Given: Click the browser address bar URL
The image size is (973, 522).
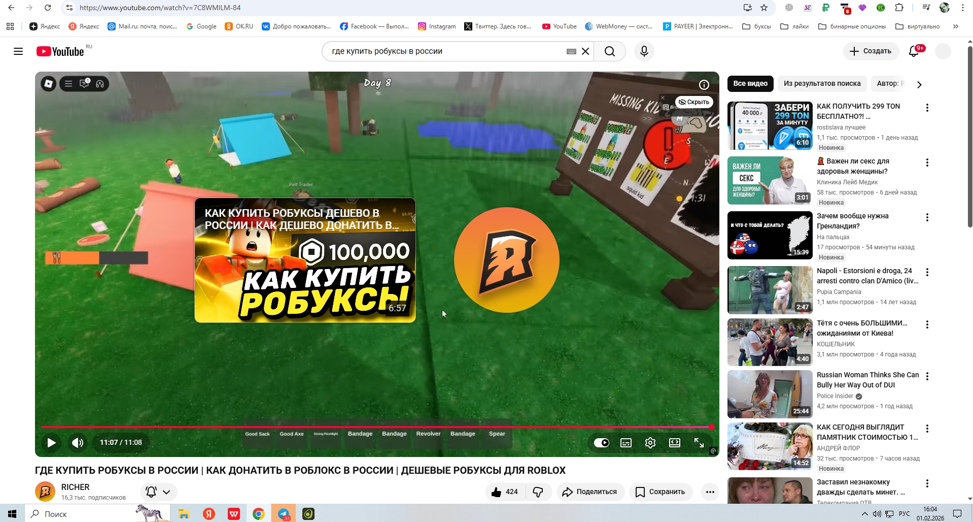Looking at the screenshot, I should [x=160, y=8].
